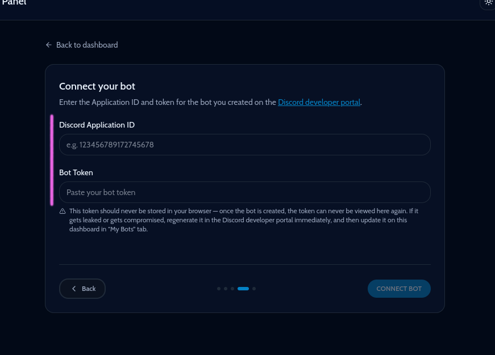The width and height of the screenshot is (495, 355).
Task: Select the active fourth step indicator
Action: (243, 289)
